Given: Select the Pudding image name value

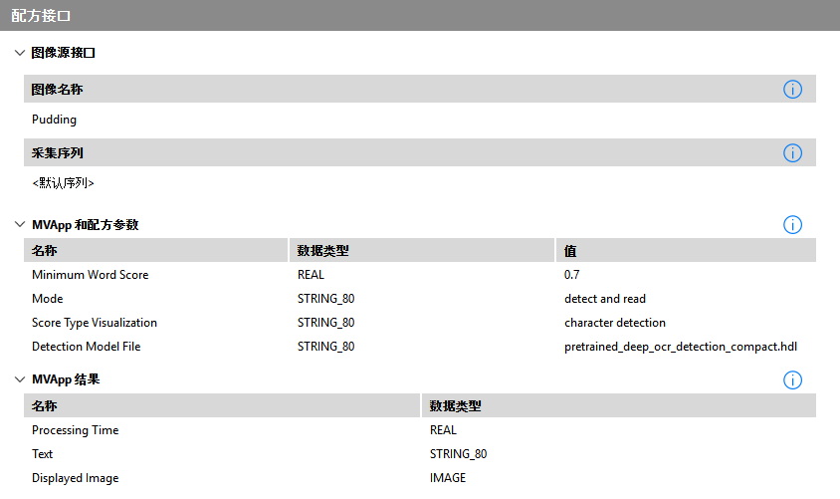Looking at the screenshot, I should (x=54, y=120).
